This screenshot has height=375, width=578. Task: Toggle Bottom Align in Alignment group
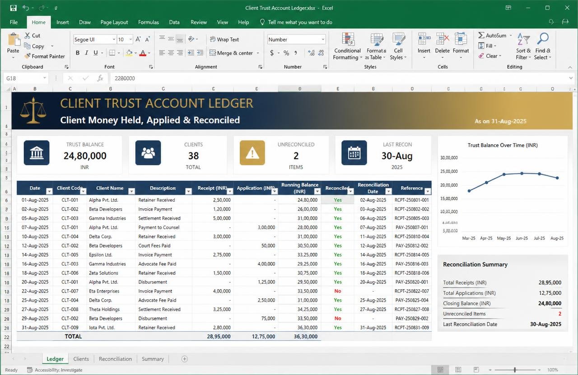[180, 39]
